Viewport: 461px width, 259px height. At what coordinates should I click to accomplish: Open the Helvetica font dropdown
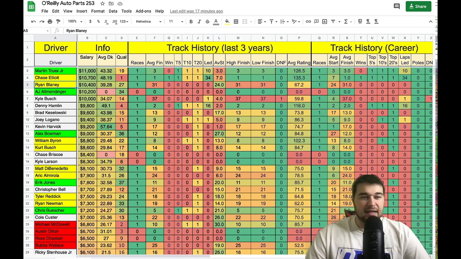coord(149,22)
